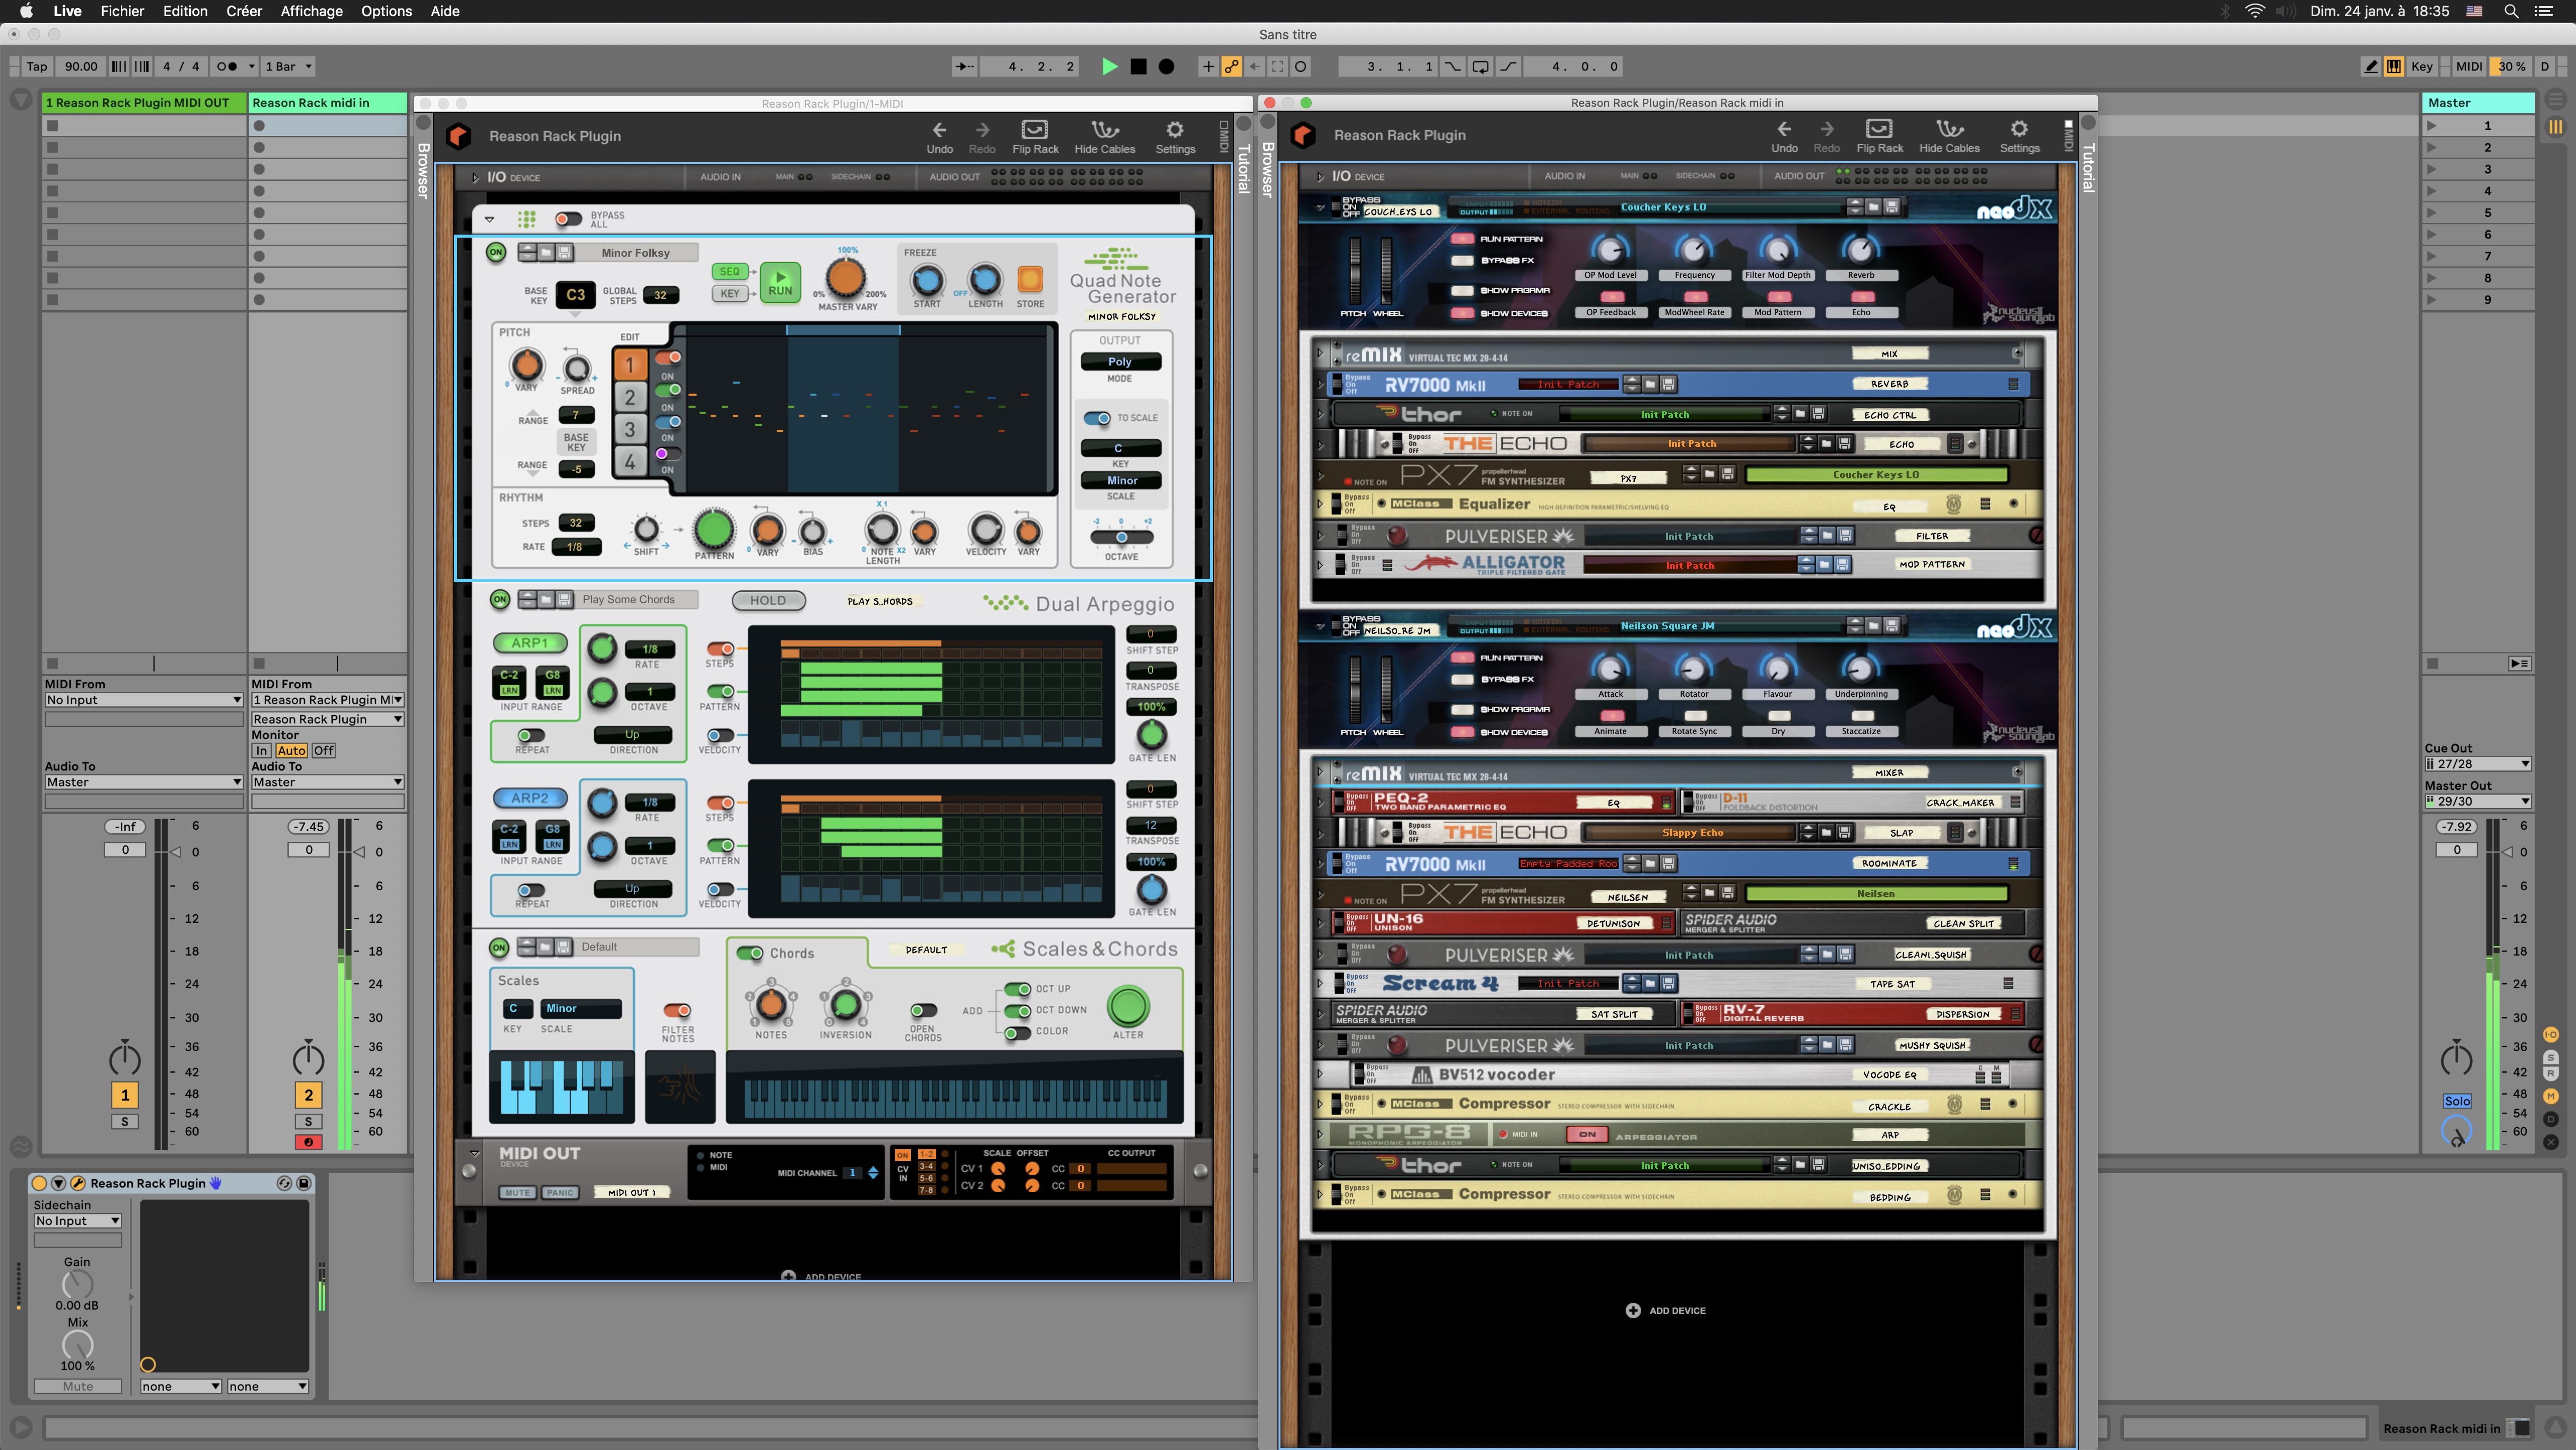Open the MIDI From No Input dropdown on track 1
This screenshot has height=1450, width=2576.
pos(144,700)
